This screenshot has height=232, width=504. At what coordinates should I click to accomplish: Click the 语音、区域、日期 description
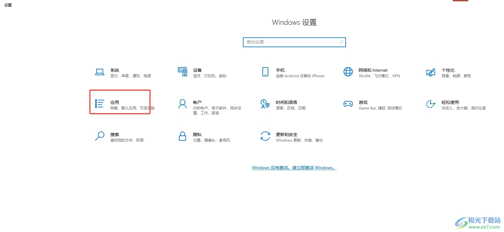(x=291, y=108)
